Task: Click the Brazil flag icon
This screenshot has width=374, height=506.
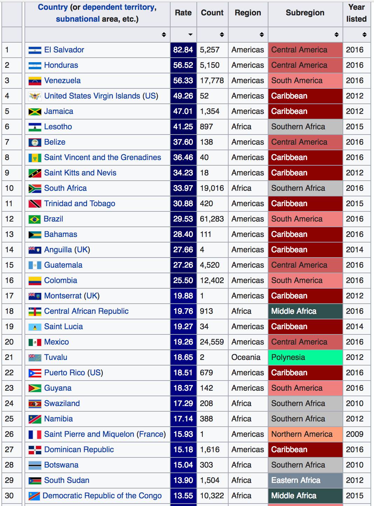Action: pyautogui.click(x=35, y=219)
